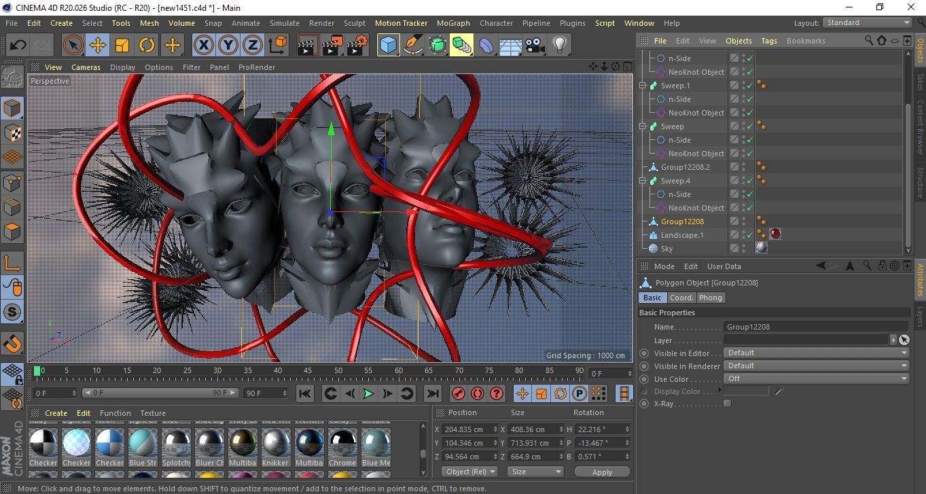Toggle the green checkmark for Sweep.1
This screenshot has width=926, height=494.
pyautogui.click(x=749, y=86)
